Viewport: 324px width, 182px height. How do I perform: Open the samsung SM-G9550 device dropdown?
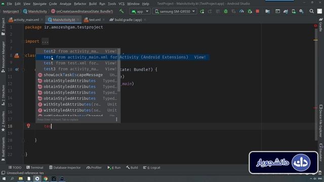point(175,11)
